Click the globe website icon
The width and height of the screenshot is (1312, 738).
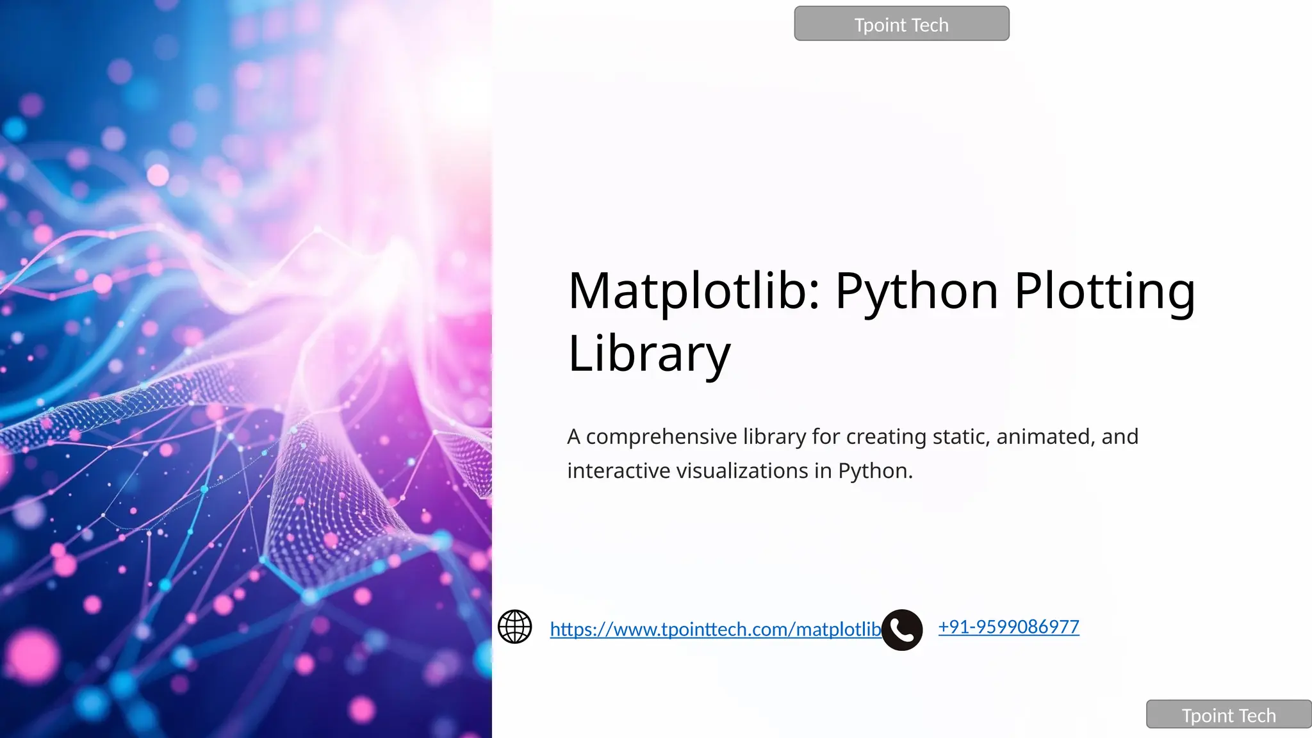tap(514, 627)
